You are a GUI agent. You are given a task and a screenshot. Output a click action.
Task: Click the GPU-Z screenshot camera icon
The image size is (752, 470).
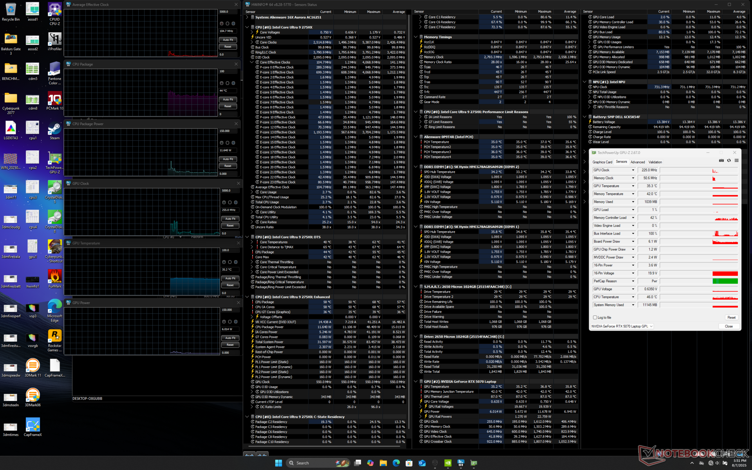721,161
